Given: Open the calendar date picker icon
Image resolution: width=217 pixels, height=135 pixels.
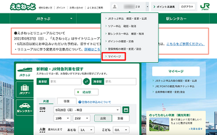Looking at the screenshot, I should pyautogui.click(x=126, y=110).
